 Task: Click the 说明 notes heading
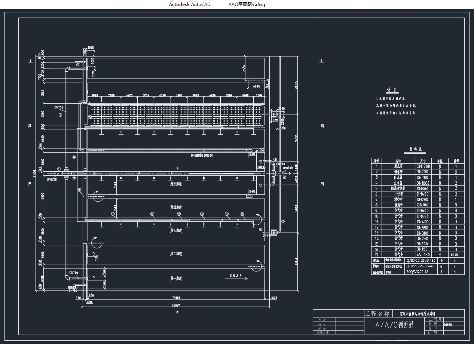point(392,90)
